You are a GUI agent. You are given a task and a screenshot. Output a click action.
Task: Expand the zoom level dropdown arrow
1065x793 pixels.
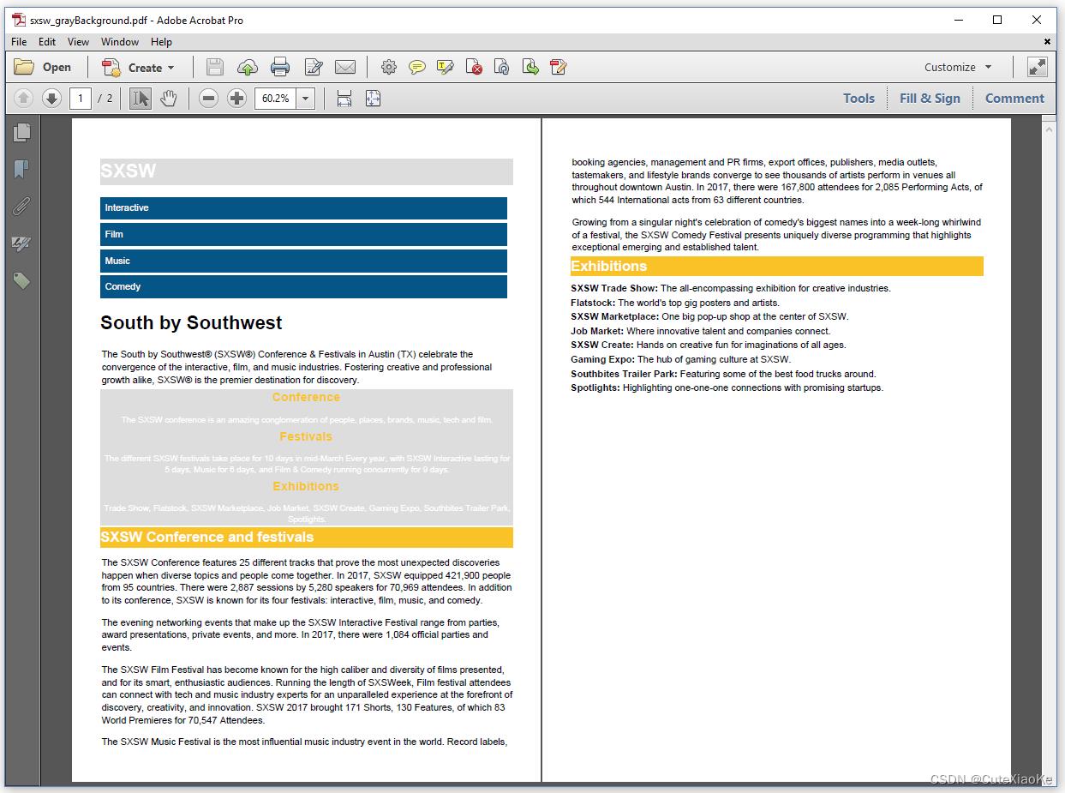[x=306, y=98]
